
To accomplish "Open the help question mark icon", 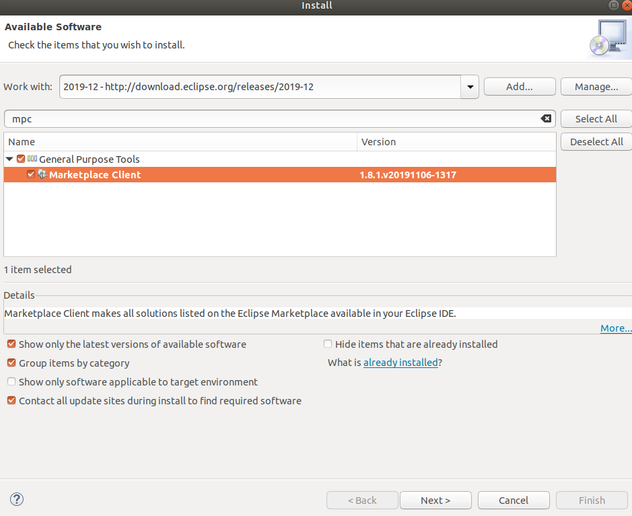I will pyautogui.click(x=16, y=499).
